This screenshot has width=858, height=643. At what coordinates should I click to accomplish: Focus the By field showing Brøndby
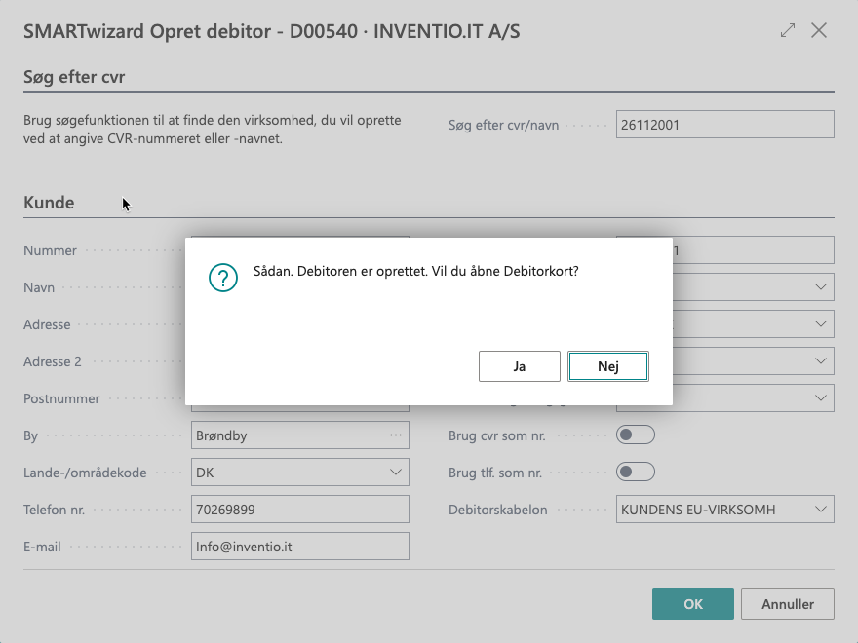(x=288, y=435)
